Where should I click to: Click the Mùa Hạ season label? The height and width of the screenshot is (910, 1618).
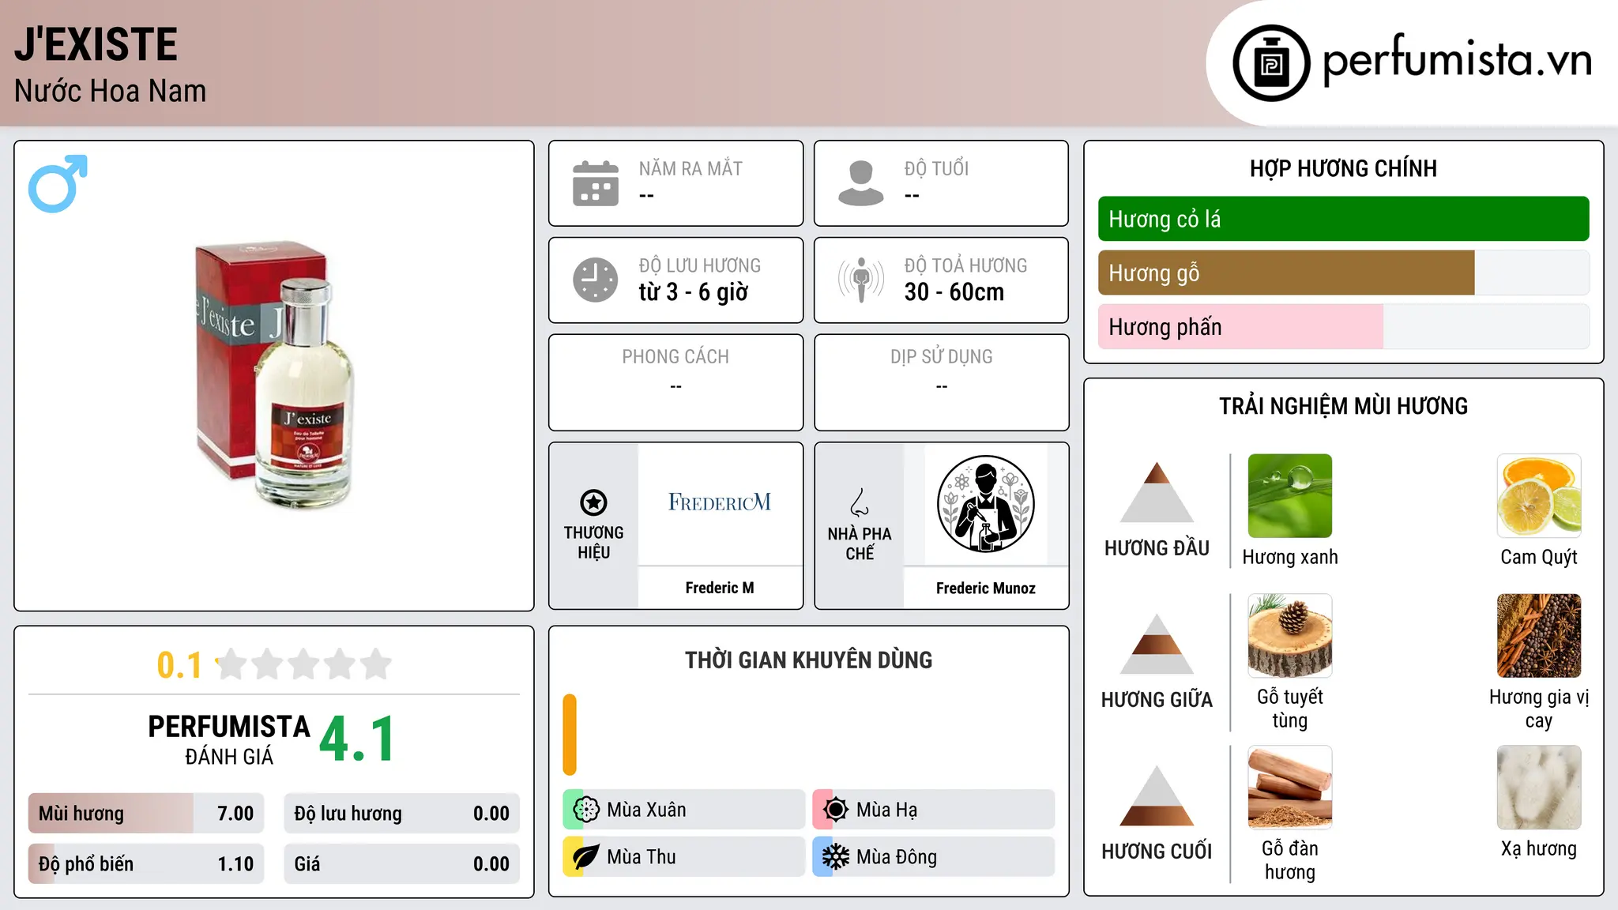[x=886, y=810]
